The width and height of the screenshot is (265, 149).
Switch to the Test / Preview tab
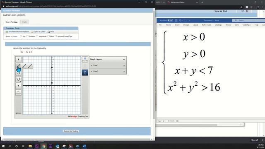[11, 22]
